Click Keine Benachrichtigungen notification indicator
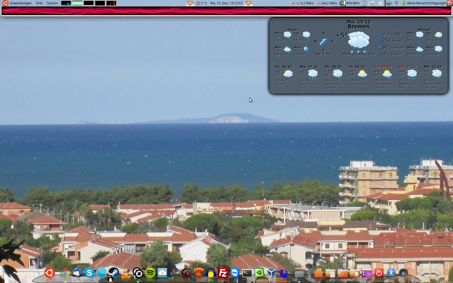Screen dimensions: 453x283 click(426, 3)
